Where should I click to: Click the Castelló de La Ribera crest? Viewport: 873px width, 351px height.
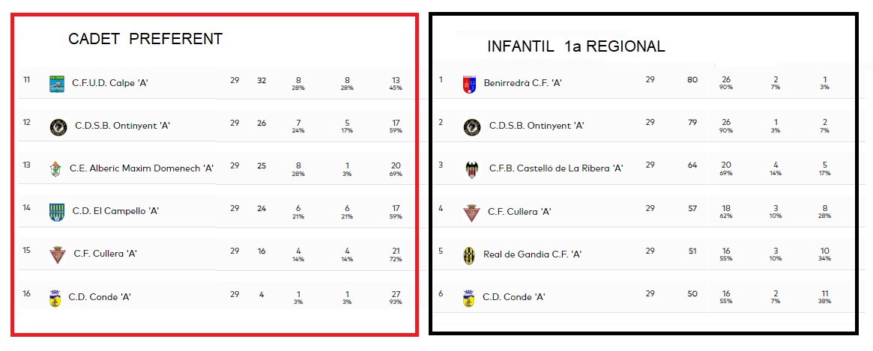(471, 169)
